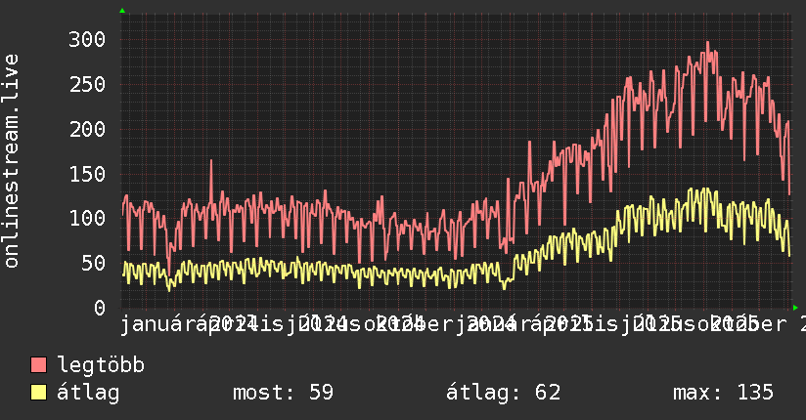Click the pink legtöbb legend swatch
Viewport: 806px width, 420px height.
point(38,365)
